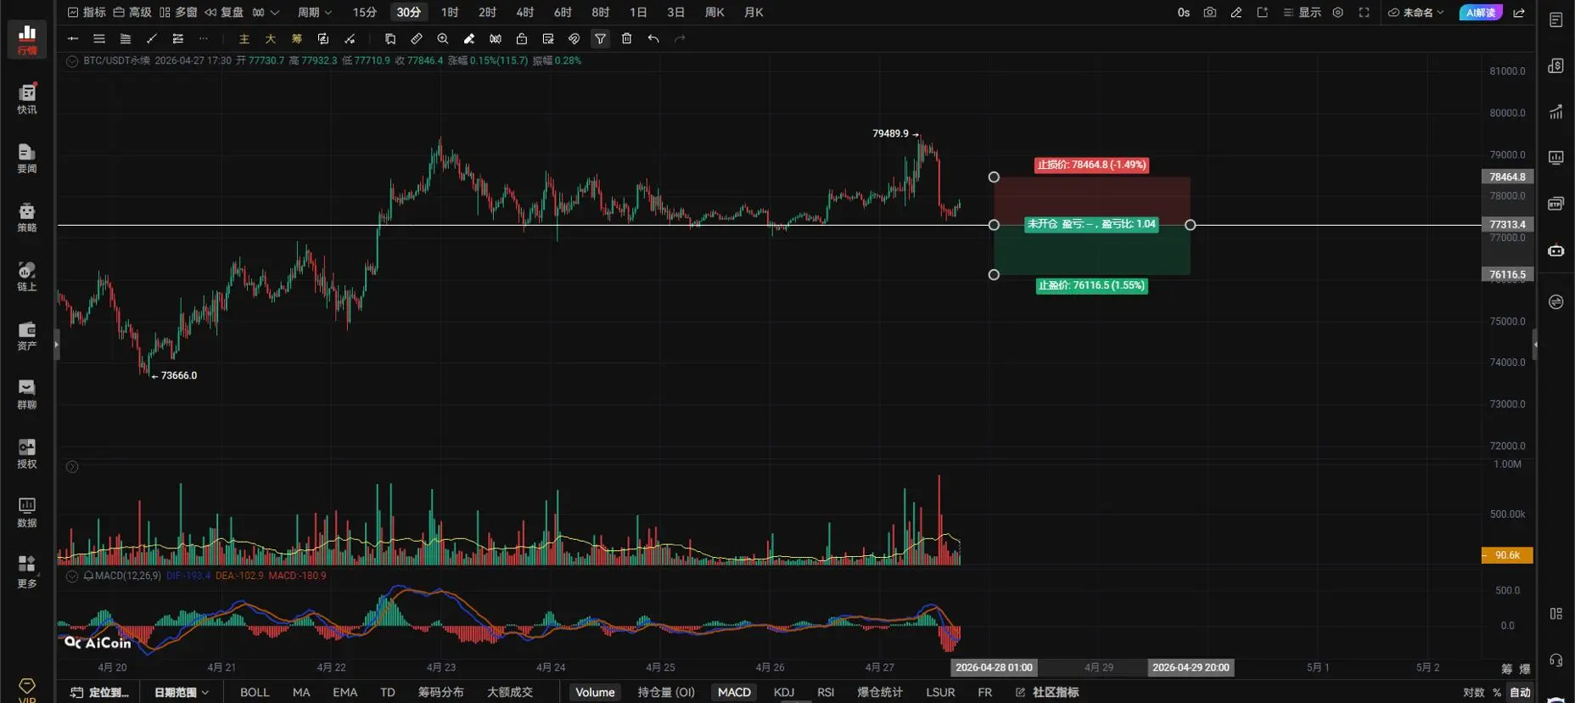Screen dimensions: 1575x703
Task: Toggle the EMA indicator
Action: (x=345, y=692)
